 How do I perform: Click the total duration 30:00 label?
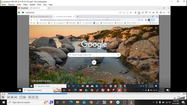184,94
